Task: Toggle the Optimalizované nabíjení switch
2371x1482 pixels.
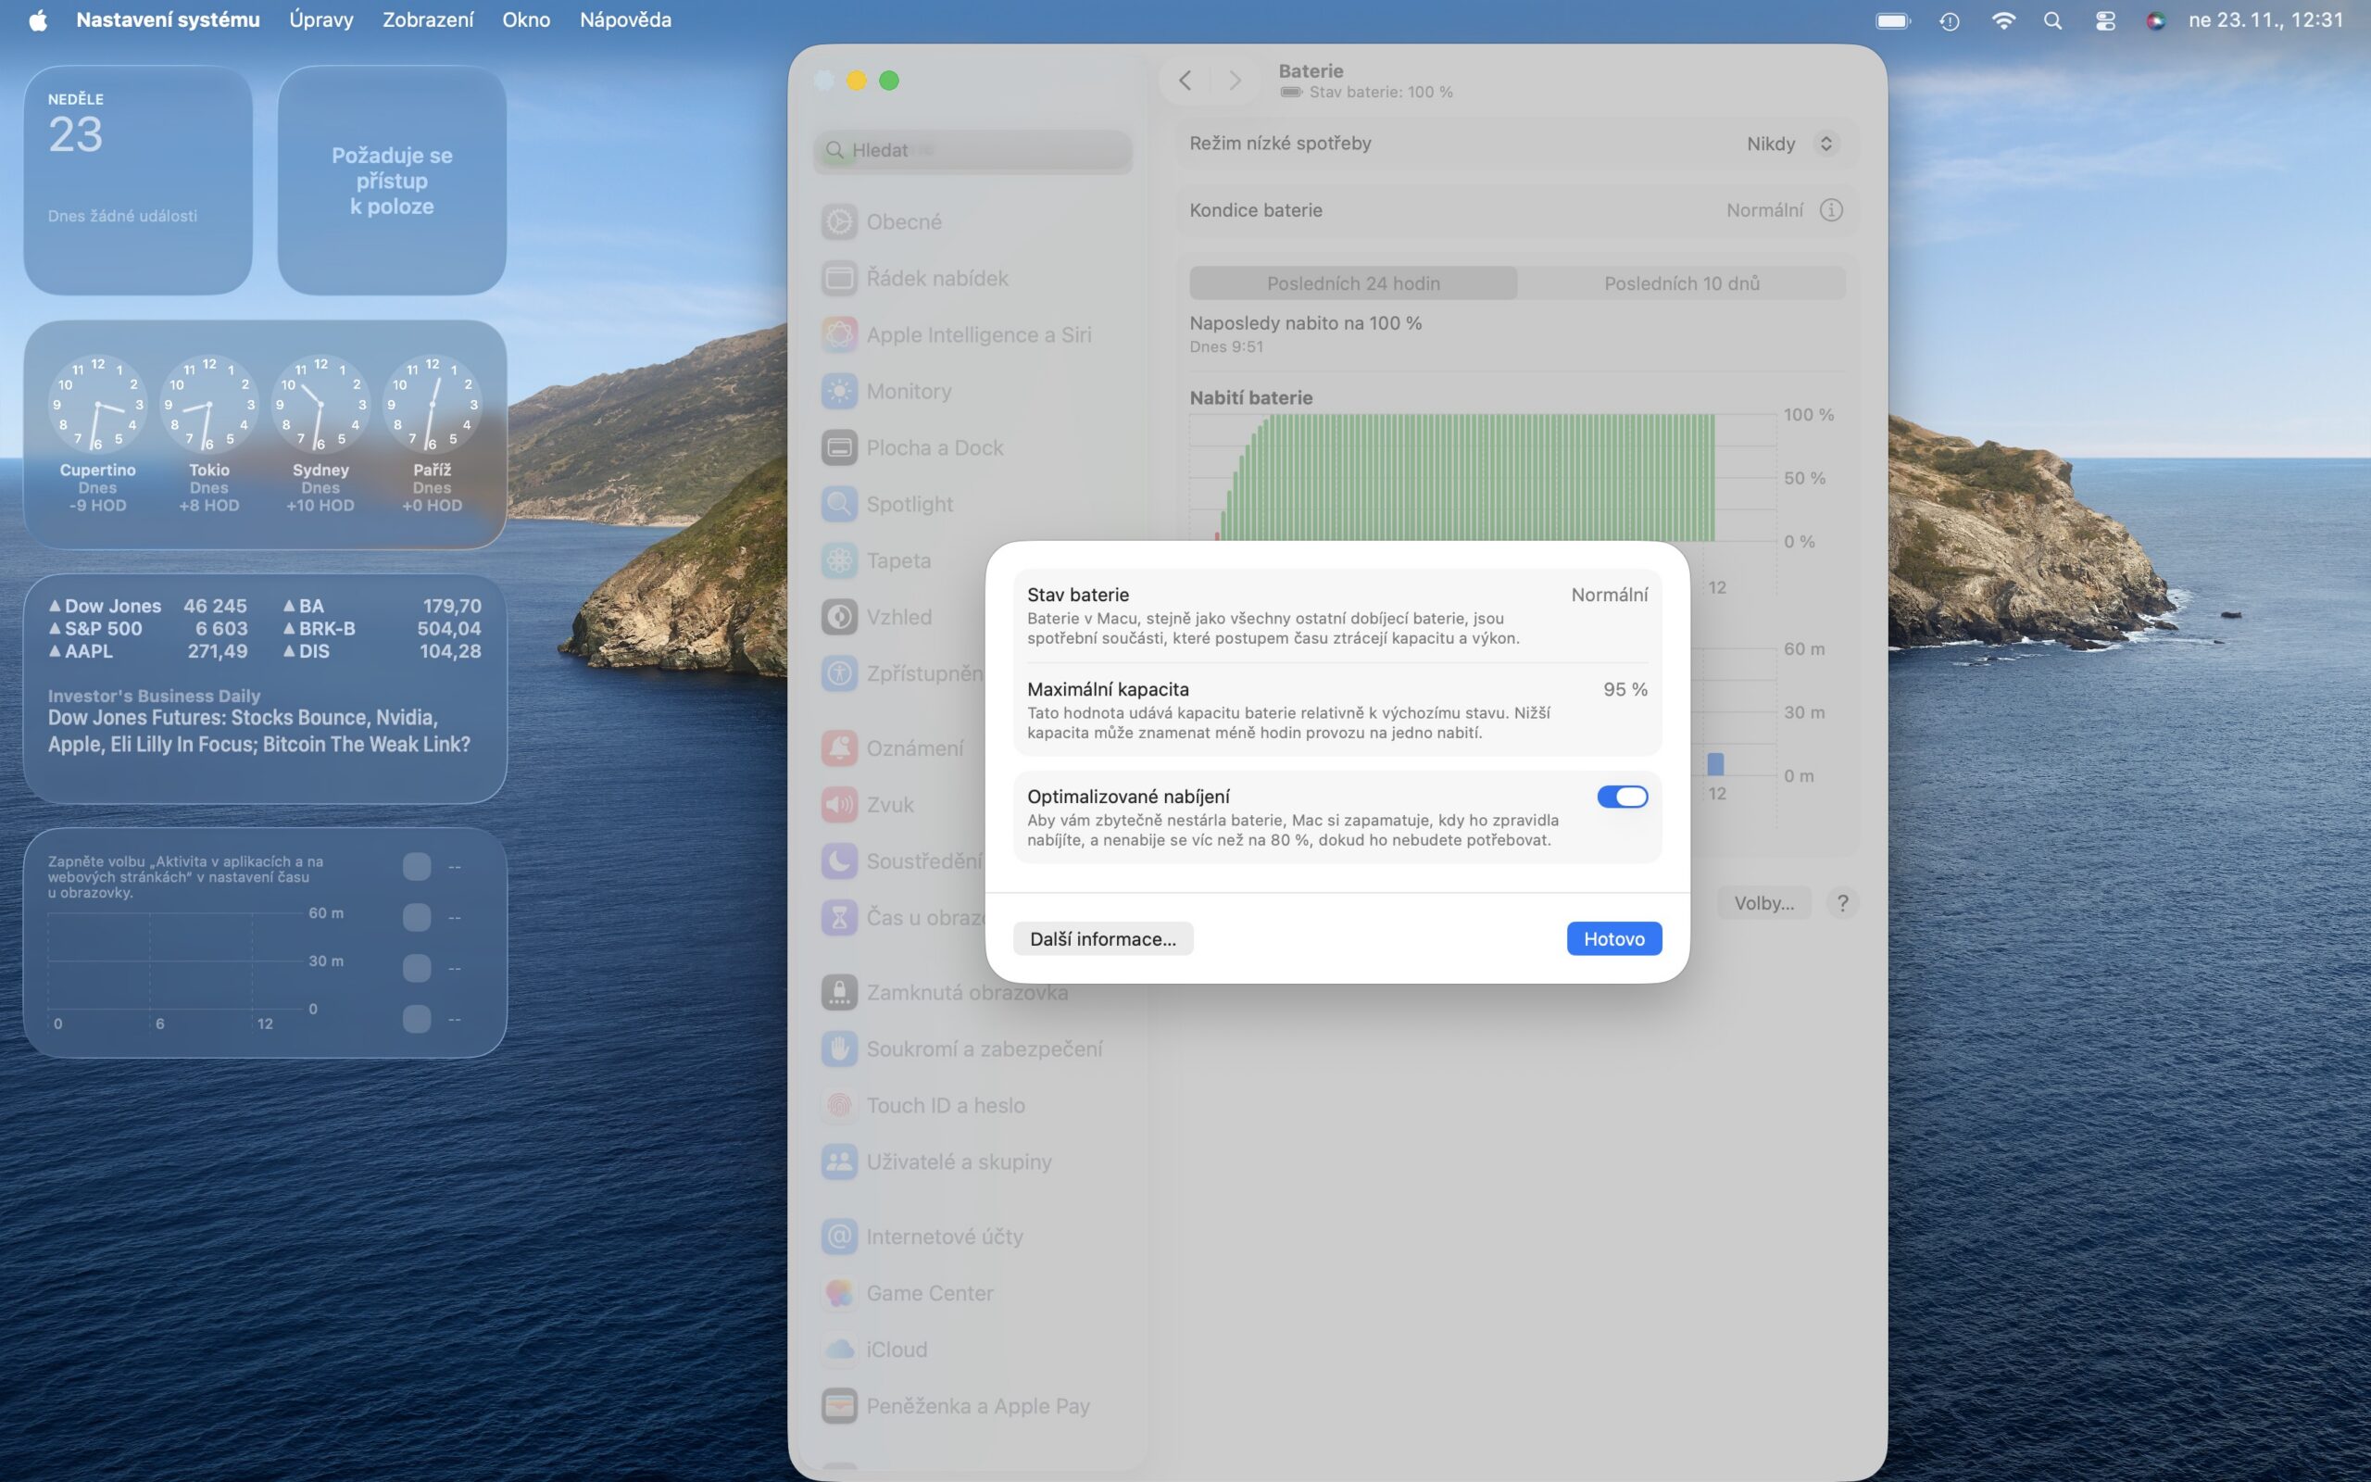Action: (1622, 797)
